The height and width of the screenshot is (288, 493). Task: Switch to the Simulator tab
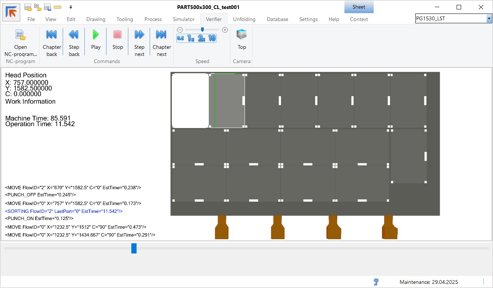point(183,19)
